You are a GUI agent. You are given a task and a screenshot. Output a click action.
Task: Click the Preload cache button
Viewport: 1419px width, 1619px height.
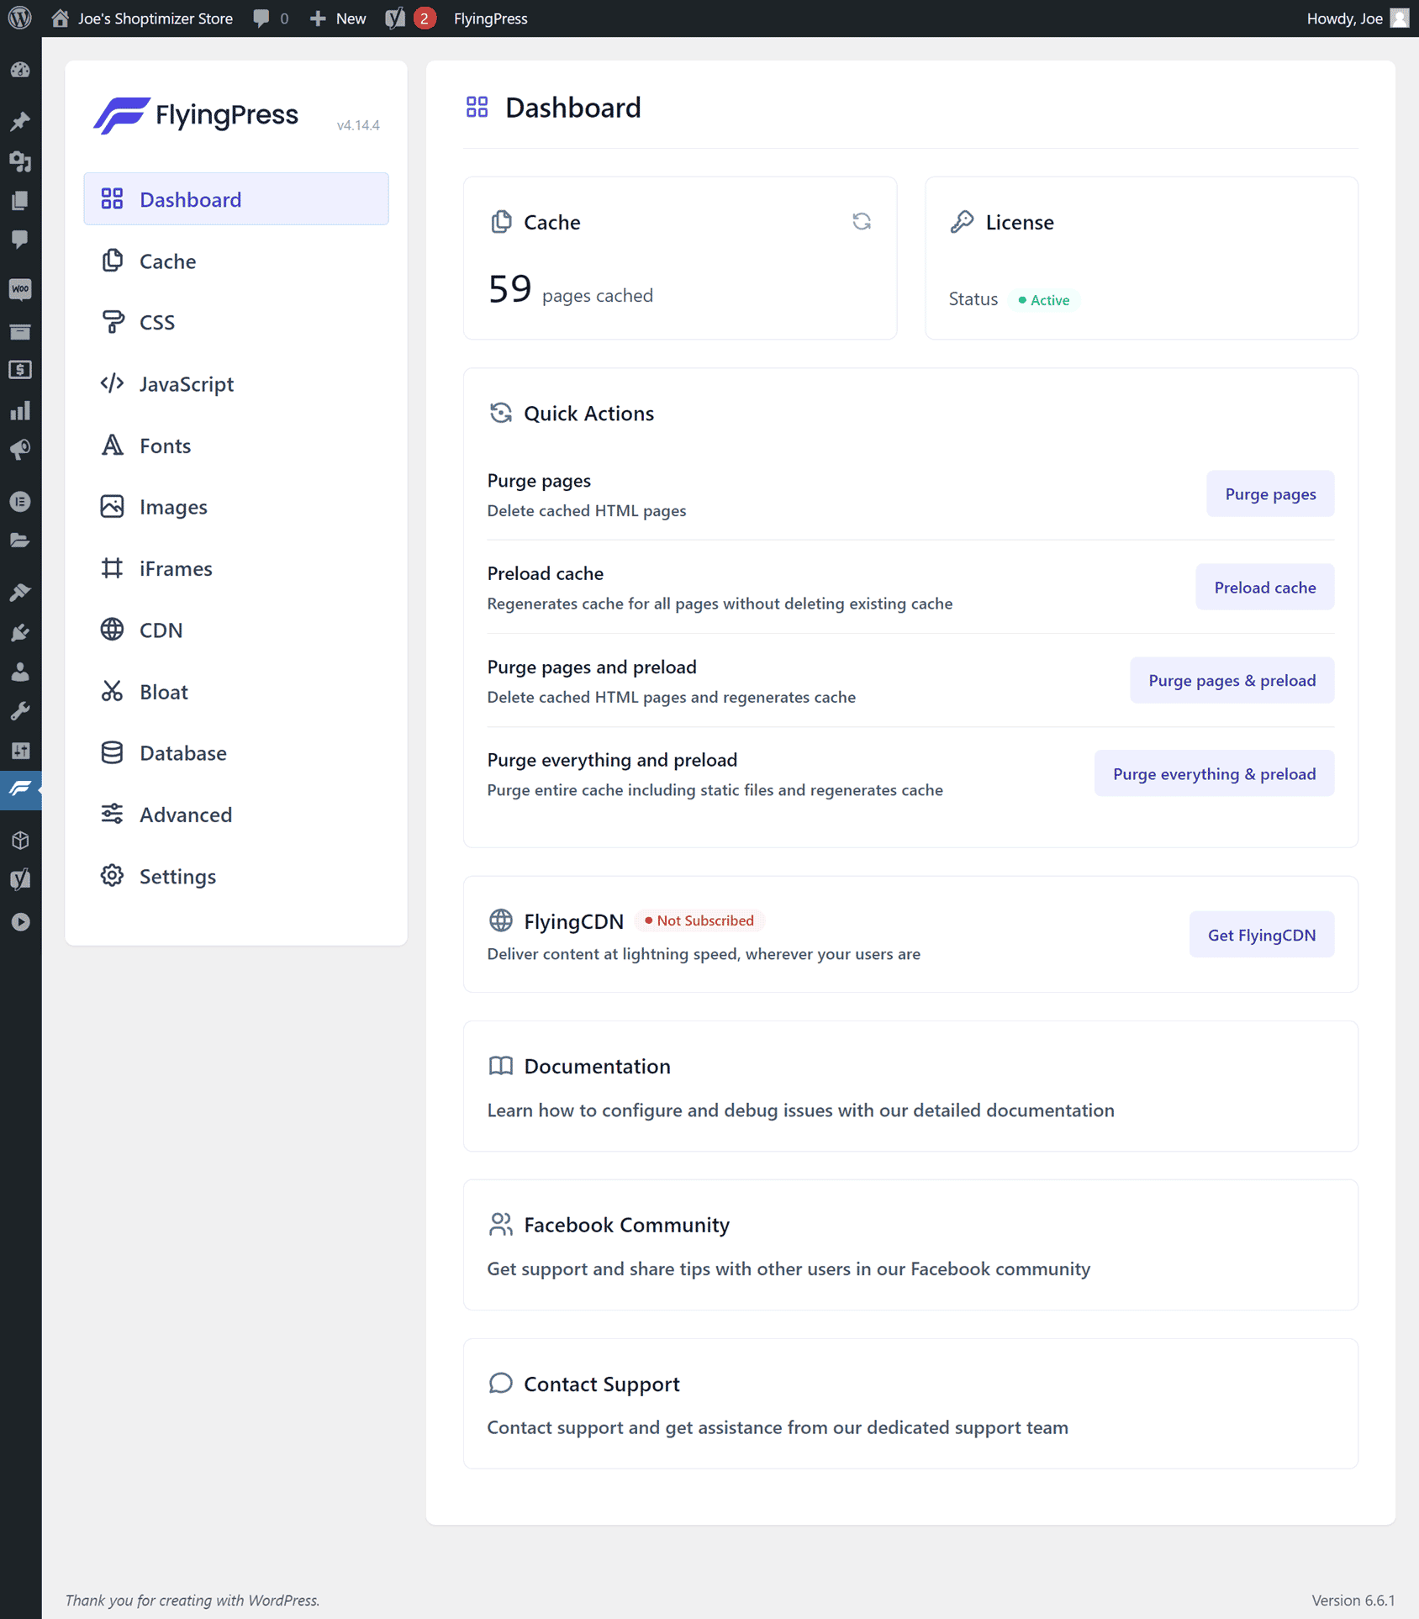(1265, 588)
